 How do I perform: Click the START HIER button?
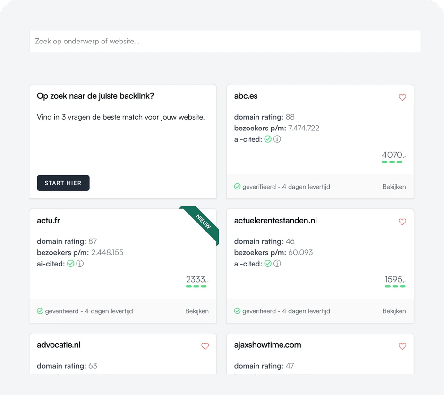click(63, 183)
